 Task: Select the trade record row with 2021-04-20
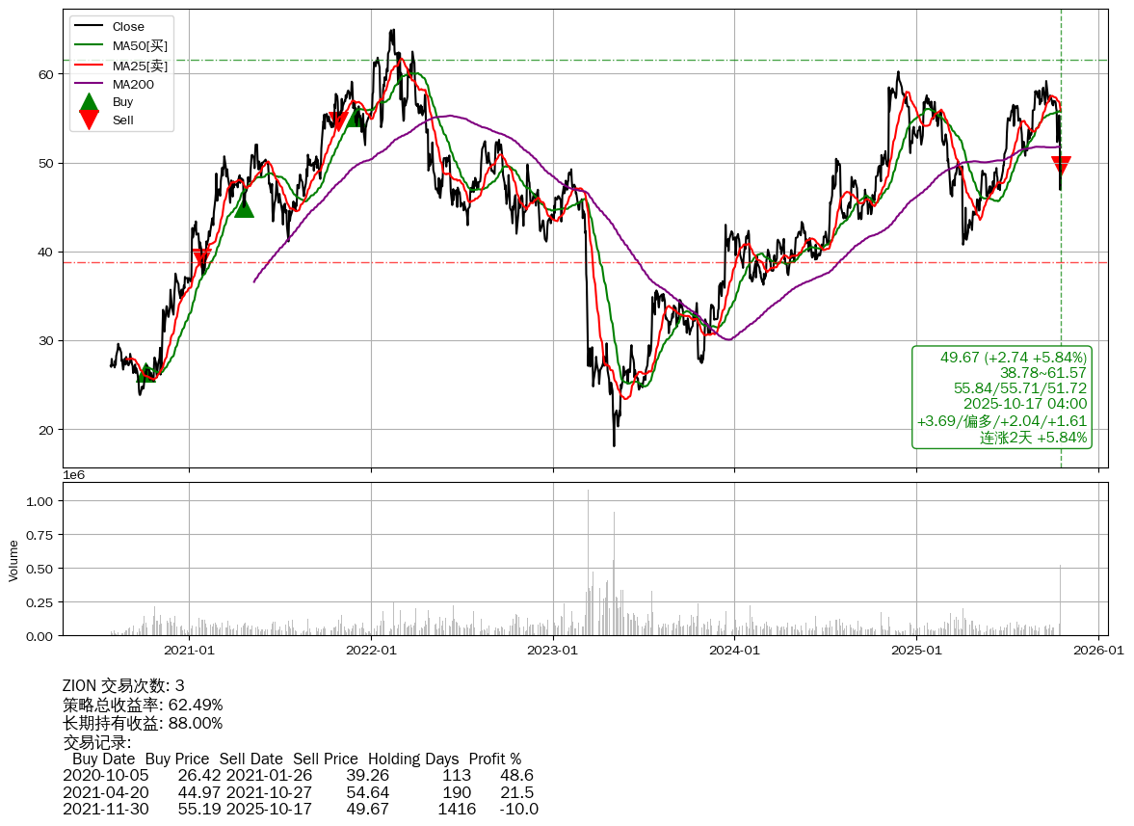click(x=299, y=792)
